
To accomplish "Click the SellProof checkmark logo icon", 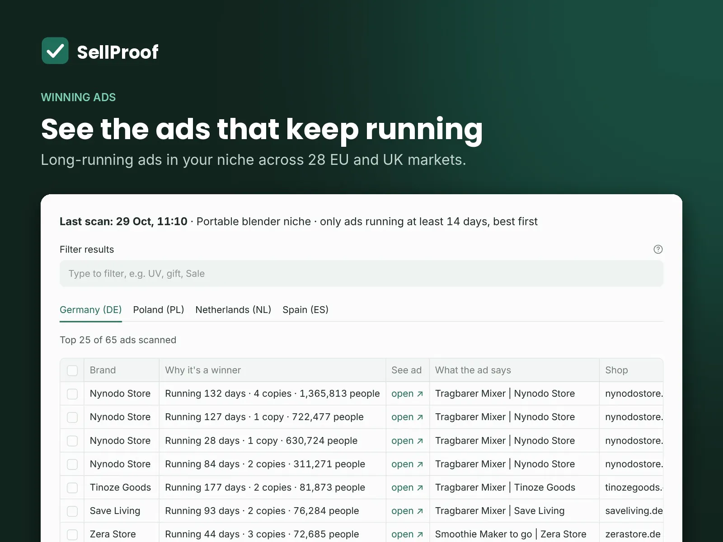I will (x=55, y=51).
